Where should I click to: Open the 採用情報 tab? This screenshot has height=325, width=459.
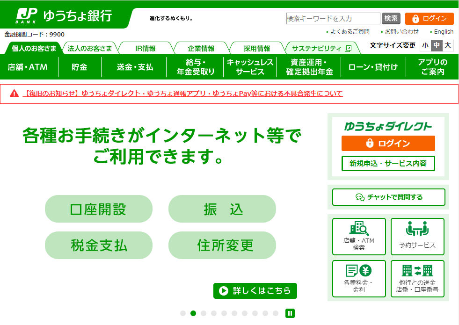pos(257,48)
